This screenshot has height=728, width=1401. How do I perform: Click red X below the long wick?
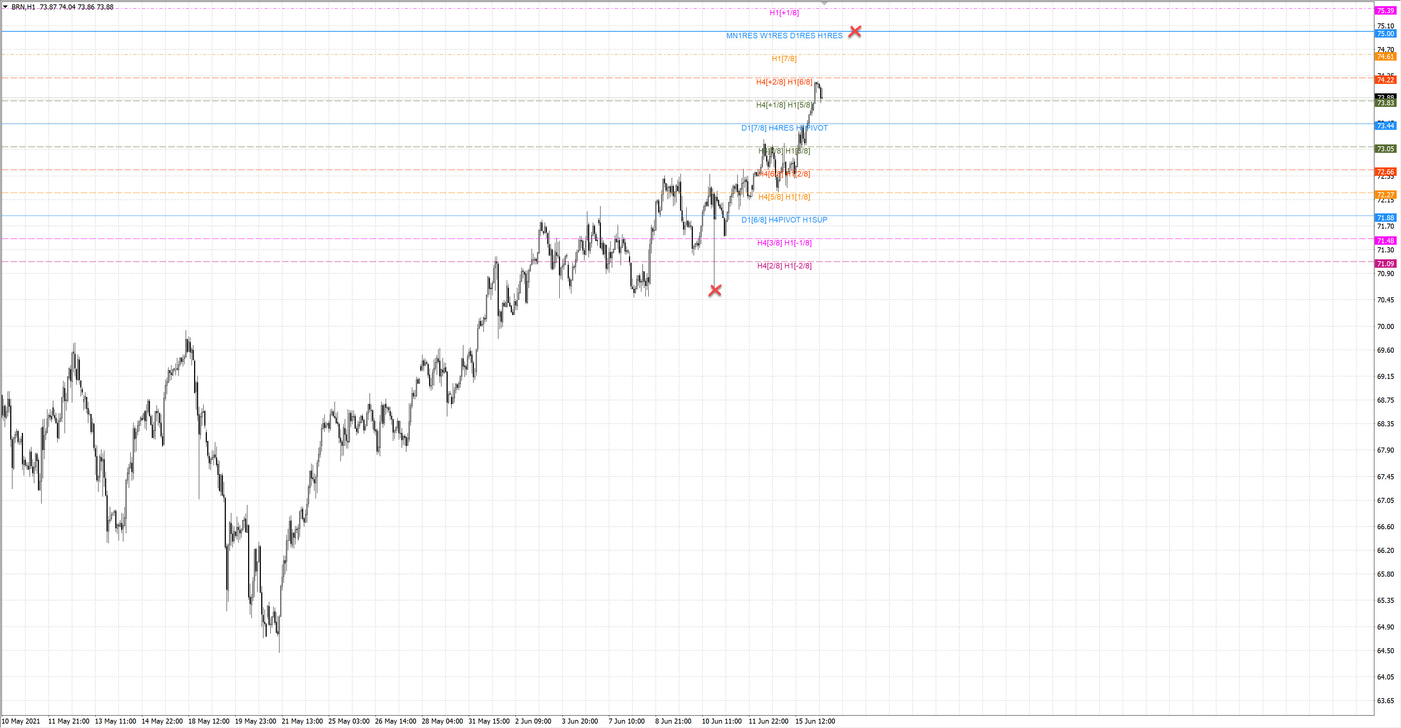click(715, 290)
